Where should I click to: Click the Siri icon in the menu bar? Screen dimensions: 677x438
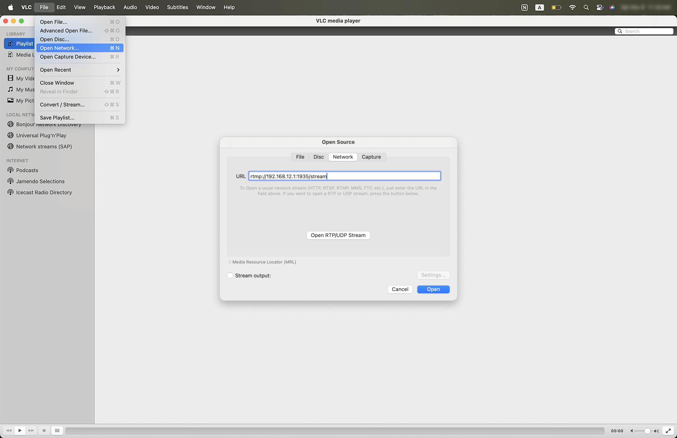point(612,7)
